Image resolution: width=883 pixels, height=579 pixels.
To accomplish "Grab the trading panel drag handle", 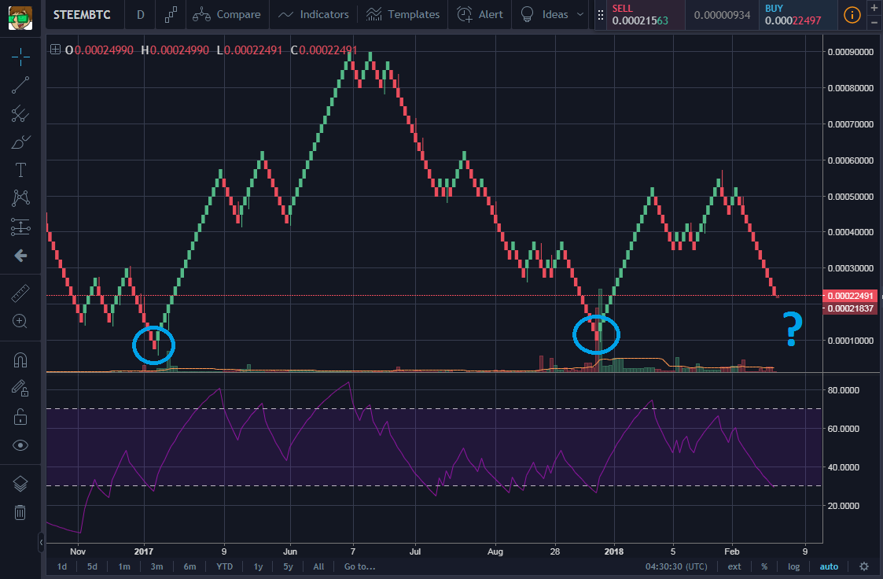I will pyautogui.click(x=600, y=15).
